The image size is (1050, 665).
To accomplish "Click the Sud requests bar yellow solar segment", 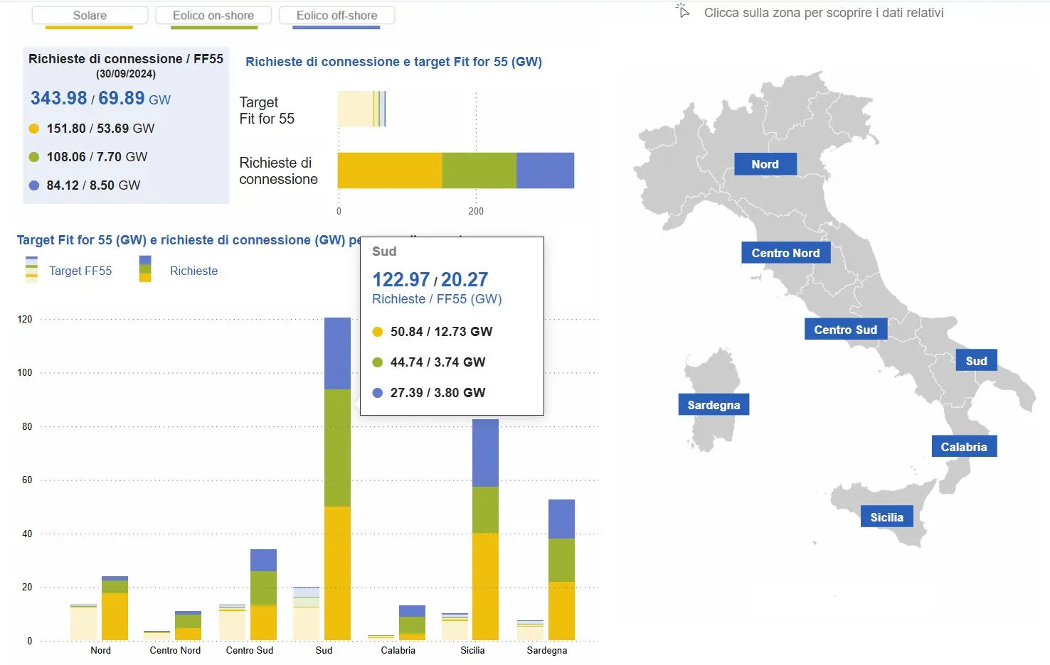I will (x=337, y=573).
